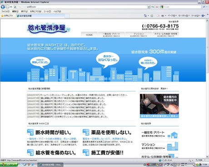
Task: Click in the Google search box
Action: pos(182,7)
